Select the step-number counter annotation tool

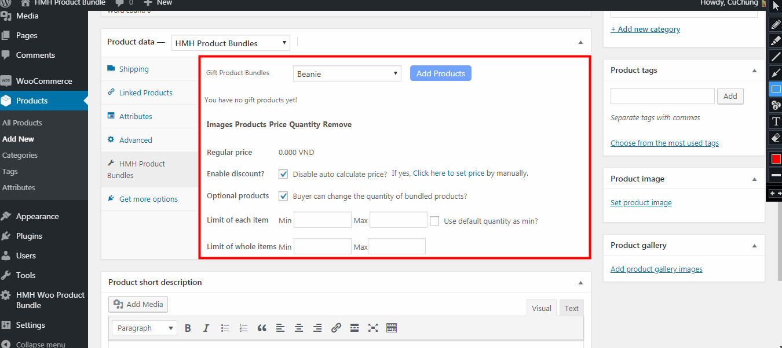point(776,105)
